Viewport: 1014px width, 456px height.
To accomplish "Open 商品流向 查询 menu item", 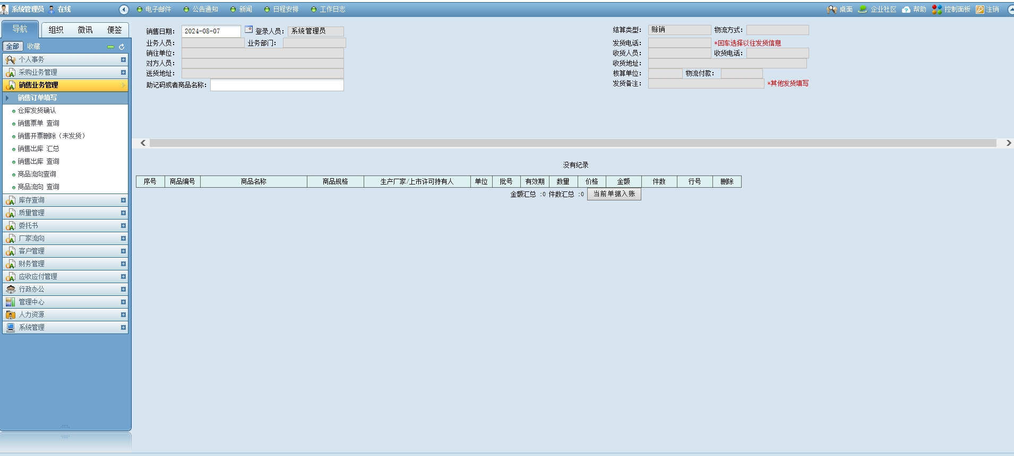I will tap(38, 187).
